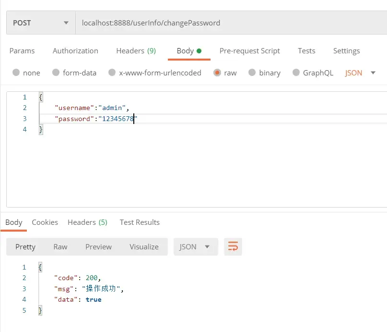Open the Authorization tab
Image resolution: width=387 pixels, height=332 pixels.
coord(75,50)
